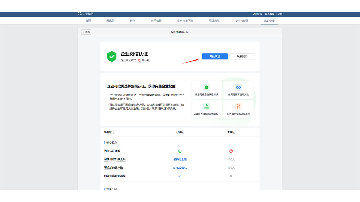Click blue checkmark in 对外专属企业简称 row

(x=180, y=176)
